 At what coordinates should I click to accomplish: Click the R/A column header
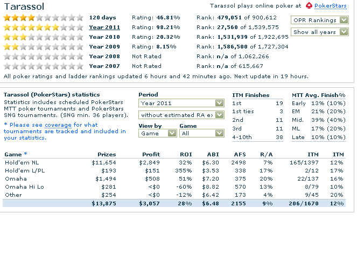point(267,155)
